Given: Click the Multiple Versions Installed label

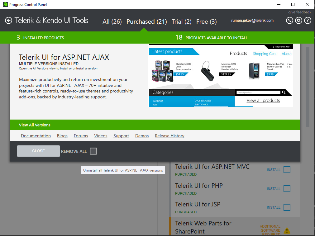Looking at the screenshot, I should pos(49,64).
